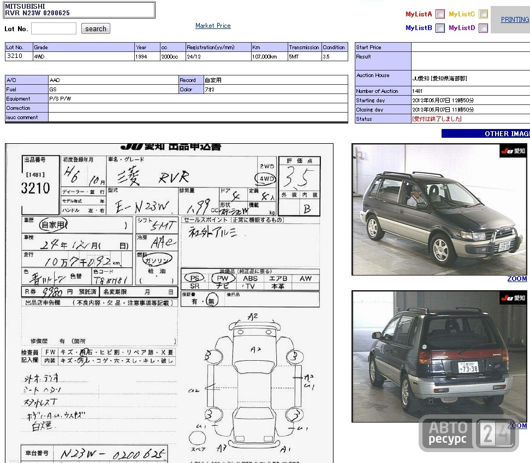Viewport: 530px width, 463px height.
Task: Select the year 1994 cell
Action: pos(147,56)
